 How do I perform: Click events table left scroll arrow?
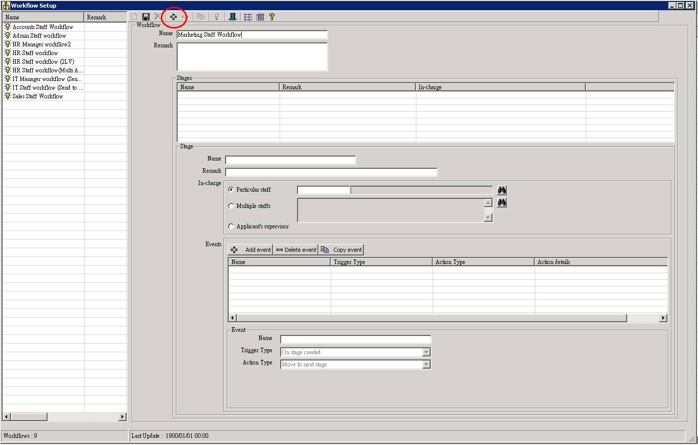(x=233, y=318)
